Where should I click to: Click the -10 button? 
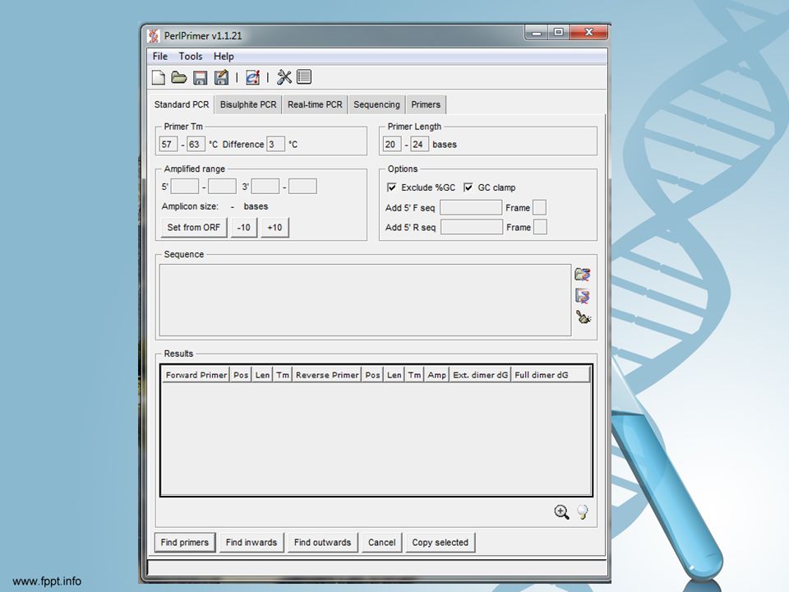pyautogui.click(x=244, y=228)
